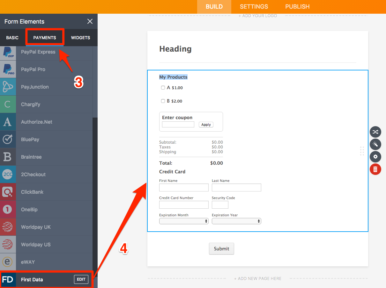Delete the field with the trash icon
This screenshot has height=288, width=386.
pyautogui.click(x=375, y=169)
